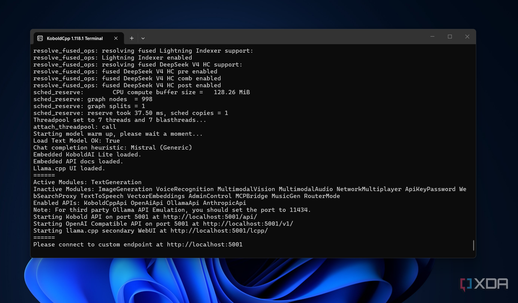Click the 'Load Text Model OK: True' line
518x303 pixels.
point(77,141)
